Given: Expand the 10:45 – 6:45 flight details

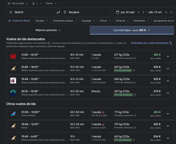Looking at the screenshot, I should (x=168, y=138).
